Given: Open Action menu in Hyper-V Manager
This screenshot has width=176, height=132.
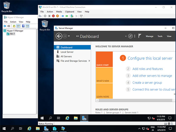Looking at the screenshot, I should point(13,22).
